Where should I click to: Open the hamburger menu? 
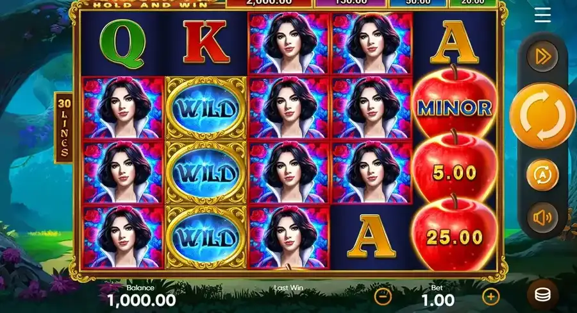[x=542, y=15]
